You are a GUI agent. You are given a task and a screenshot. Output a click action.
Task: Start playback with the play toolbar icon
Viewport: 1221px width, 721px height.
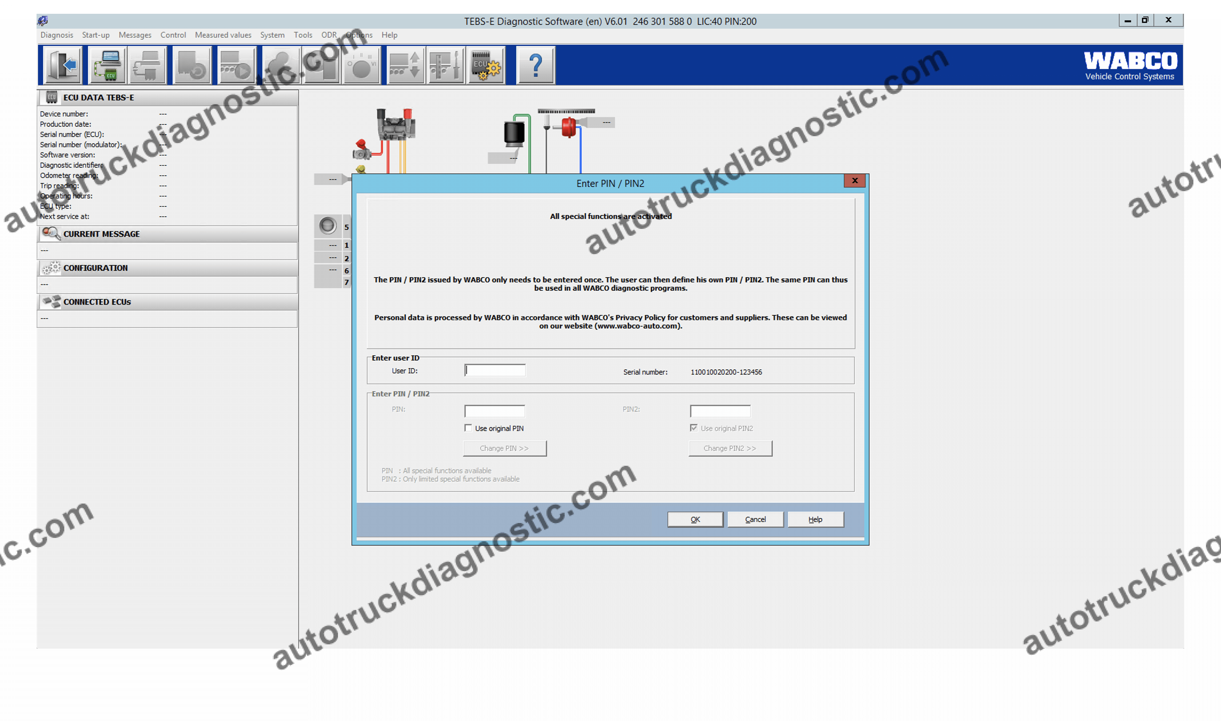pos(236,65)
